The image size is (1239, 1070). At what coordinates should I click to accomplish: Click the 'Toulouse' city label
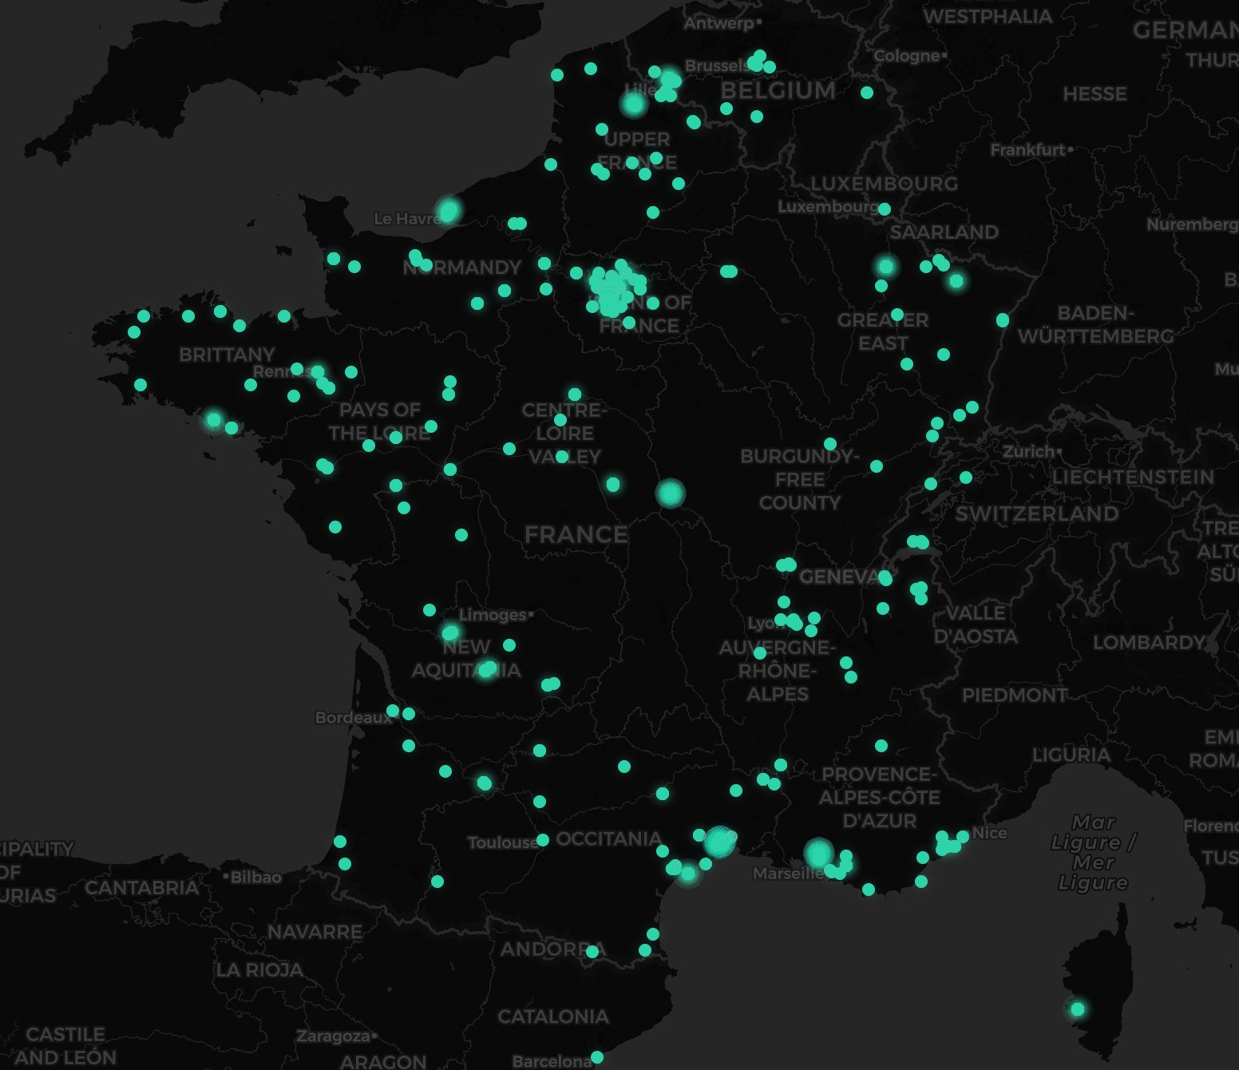(x=503, y=842)
